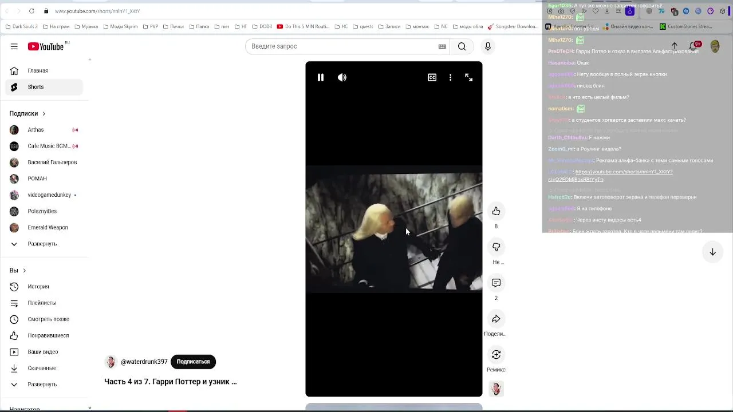Toggle closed captions on the video

click(432, 77)
